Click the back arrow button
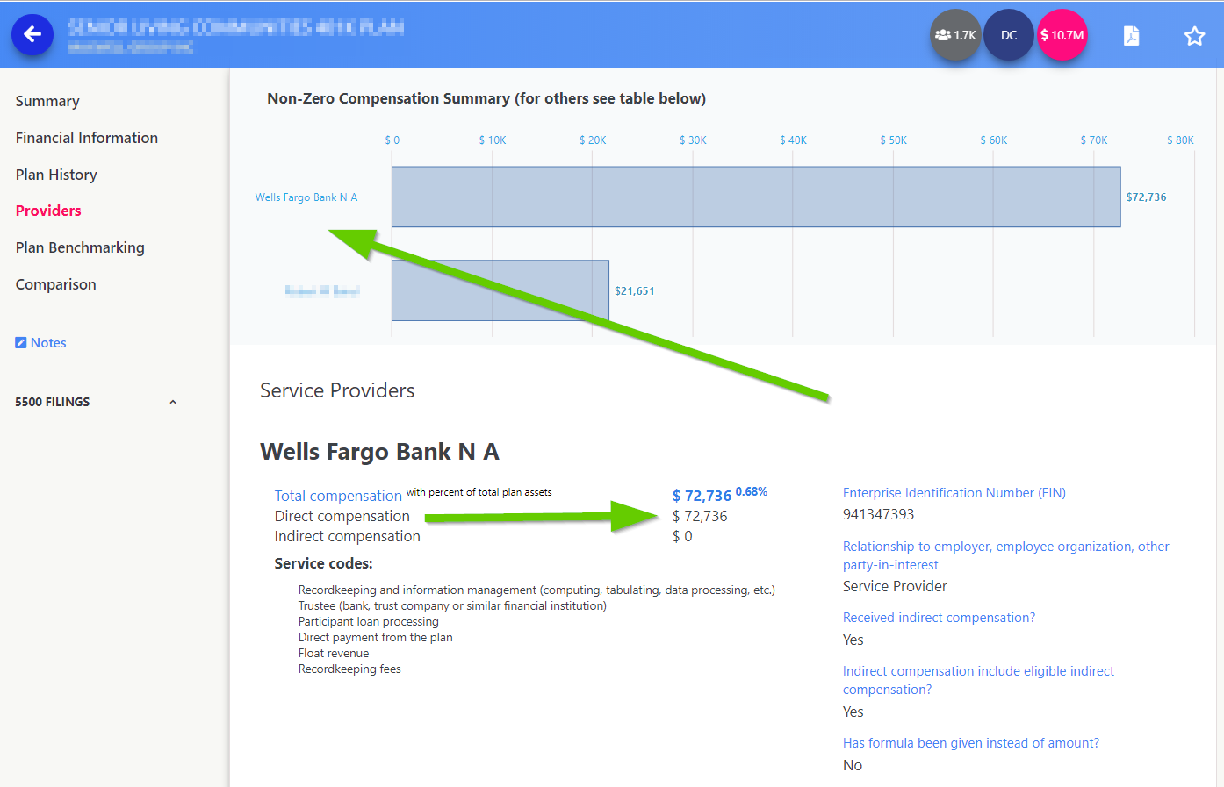Screen dimensions: 1224x787 pos(32,34)
